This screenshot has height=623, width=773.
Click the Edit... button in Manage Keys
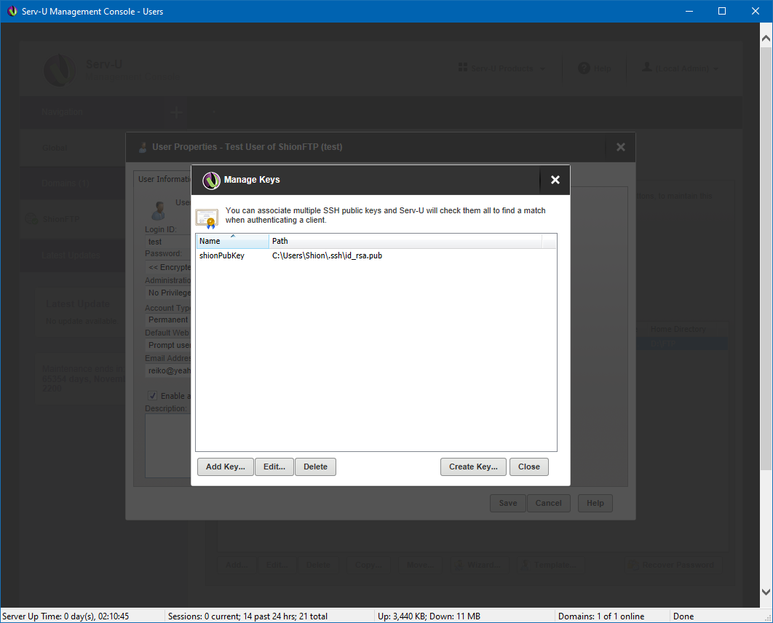click(x=274, y=467)
